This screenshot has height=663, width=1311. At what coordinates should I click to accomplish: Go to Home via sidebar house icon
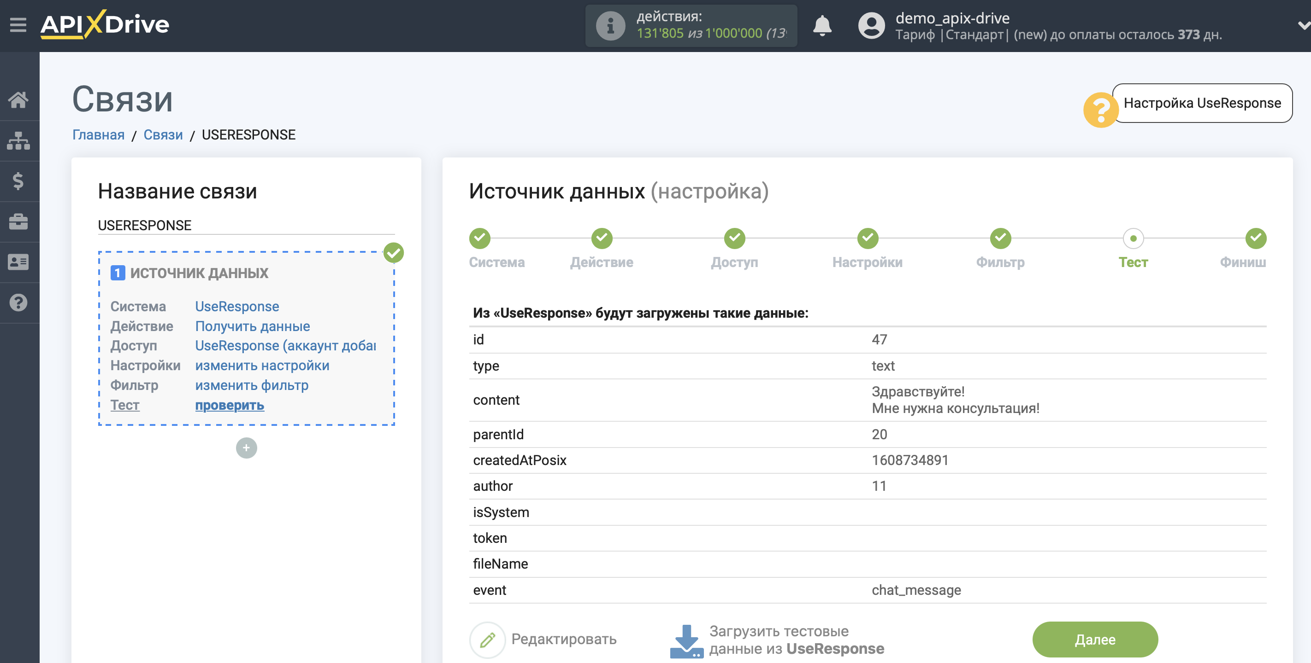tap(19, 99)
